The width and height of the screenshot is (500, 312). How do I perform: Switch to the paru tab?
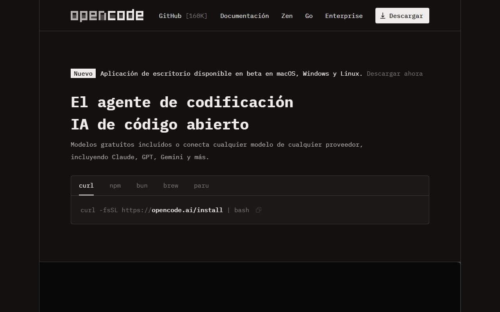click(x=202, y=186)
